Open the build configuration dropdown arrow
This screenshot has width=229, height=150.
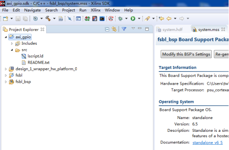click(x=41, y=19)
